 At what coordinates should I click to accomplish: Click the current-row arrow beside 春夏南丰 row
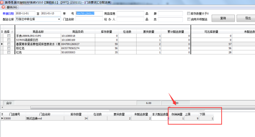[x=2, y=44]
